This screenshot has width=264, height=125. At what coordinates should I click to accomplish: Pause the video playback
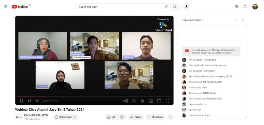(x=21, y=101)
